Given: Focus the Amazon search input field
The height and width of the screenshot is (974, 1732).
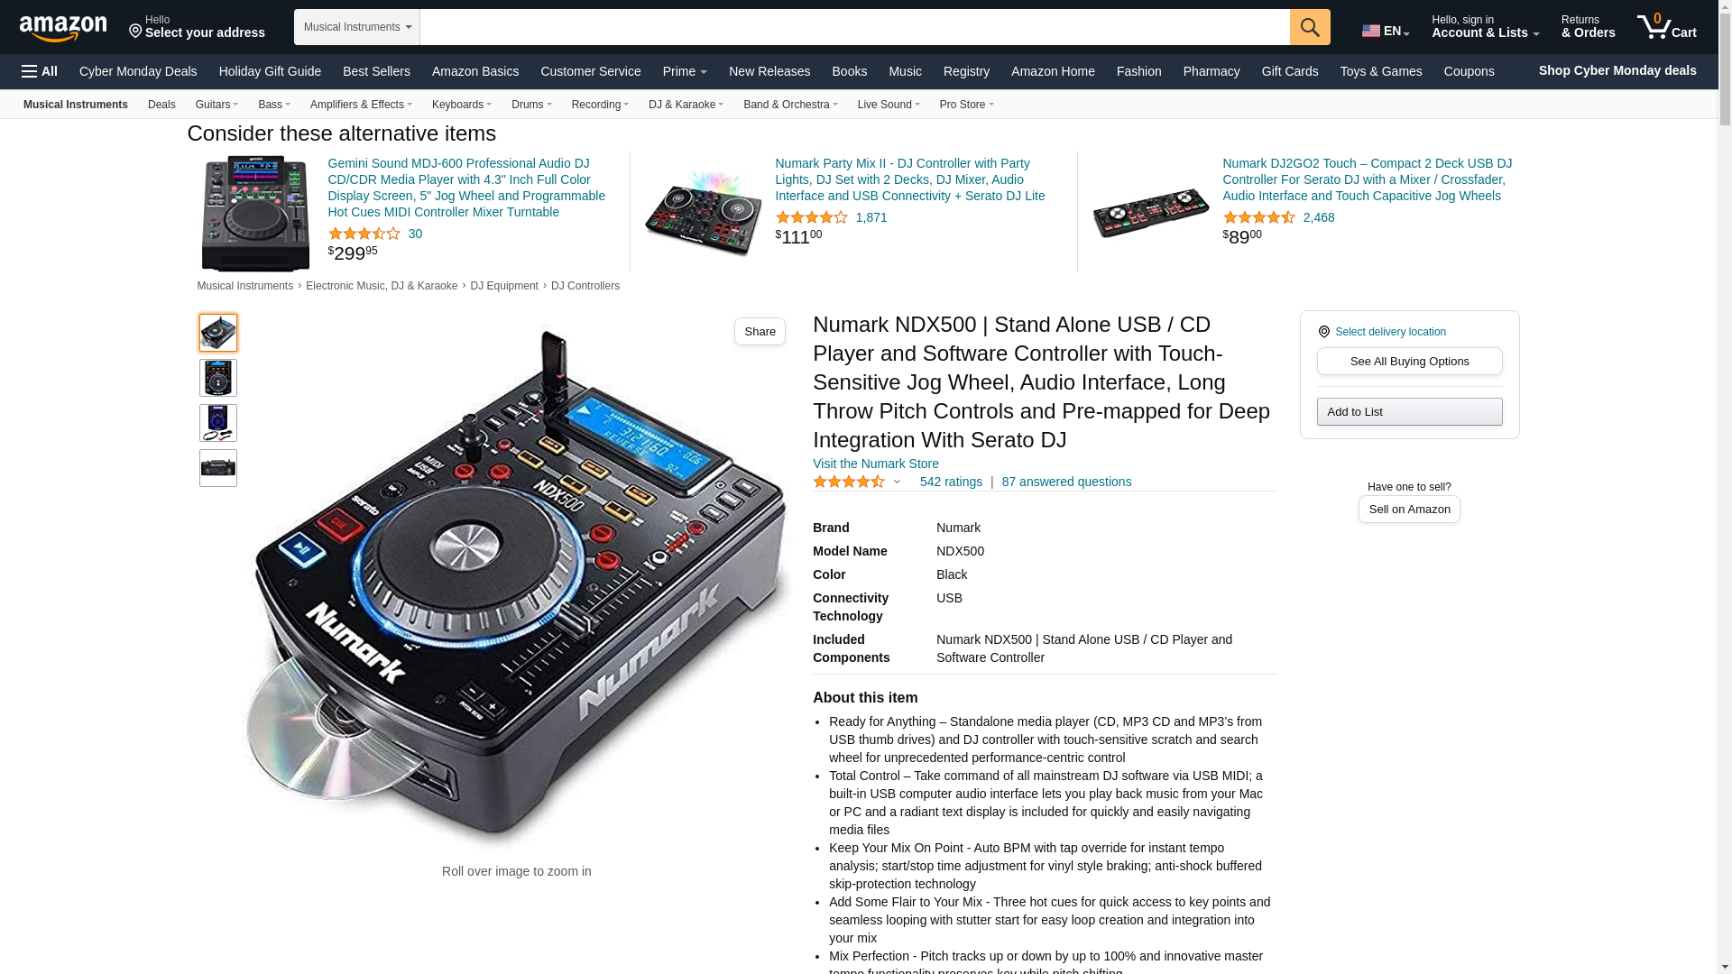Looking at the screenshot, I should 854,27.
